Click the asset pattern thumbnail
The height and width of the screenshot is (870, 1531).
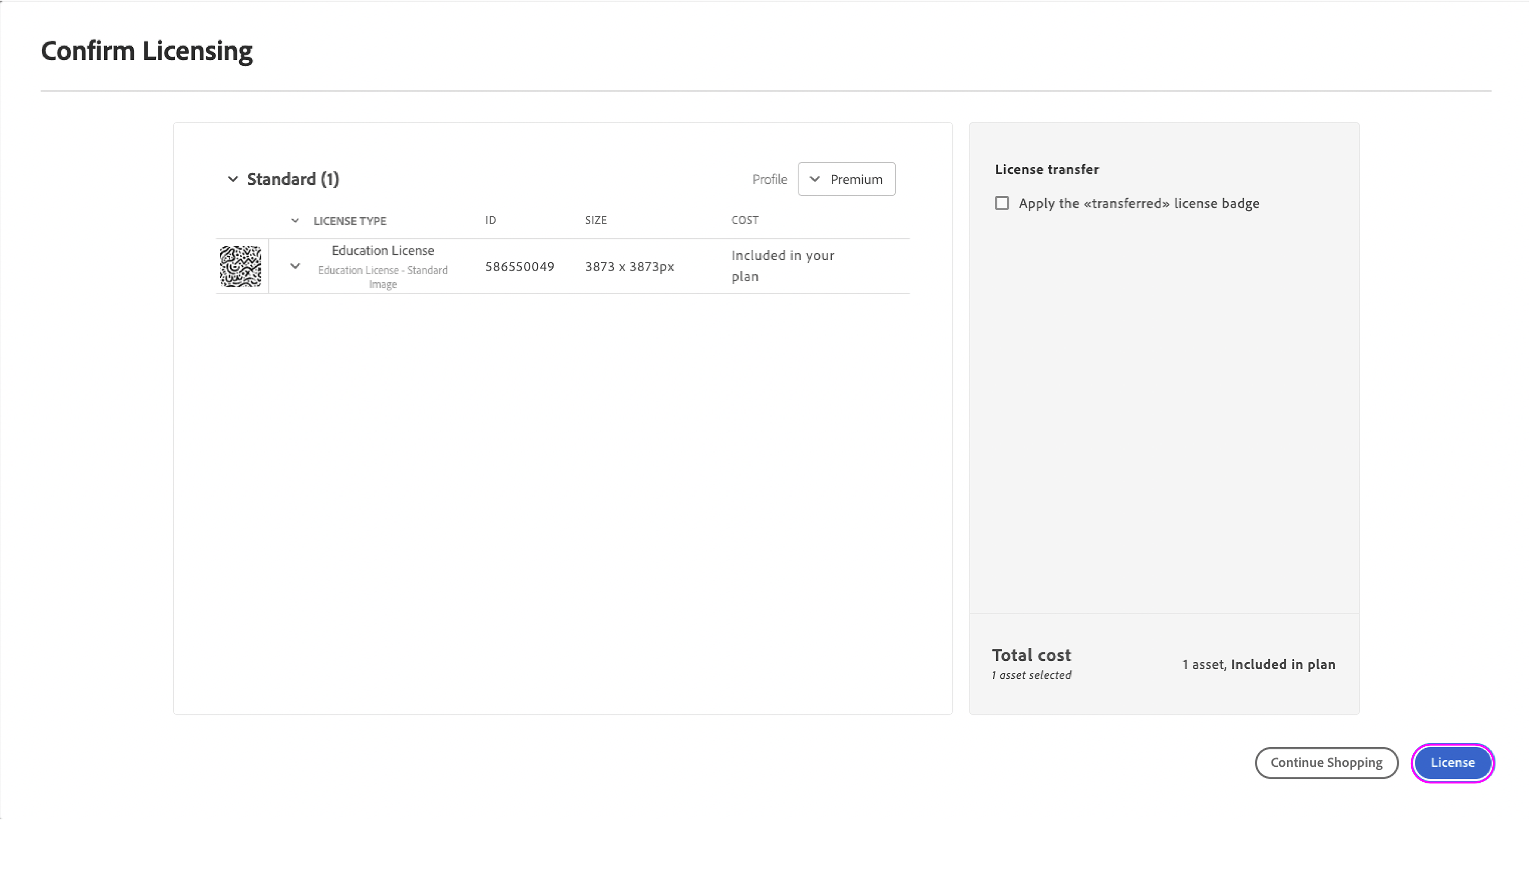pos(240,267)
